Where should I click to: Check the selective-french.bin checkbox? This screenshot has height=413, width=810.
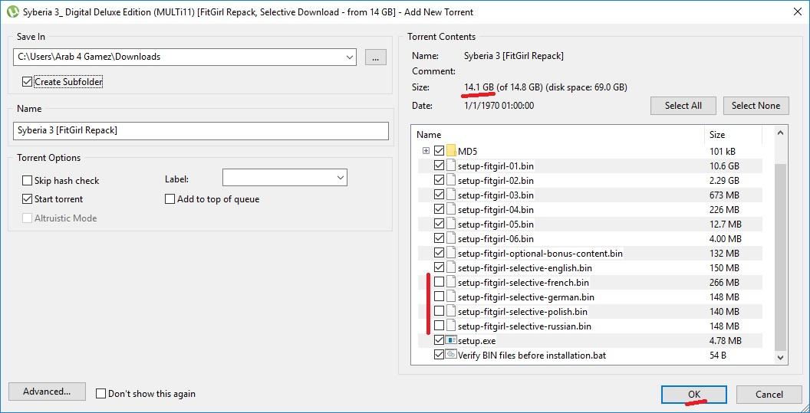pyautogui.click(x=439, y=282)
